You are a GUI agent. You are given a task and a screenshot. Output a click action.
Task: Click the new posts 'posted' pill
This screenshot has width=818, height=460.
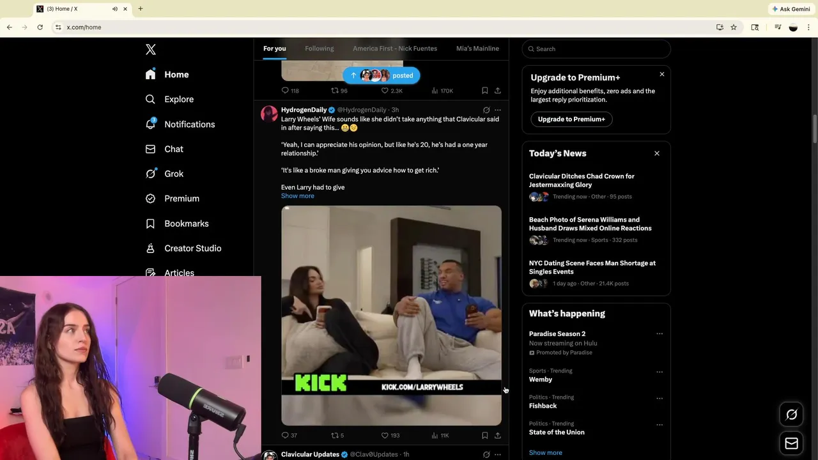[x=382, y=75]
